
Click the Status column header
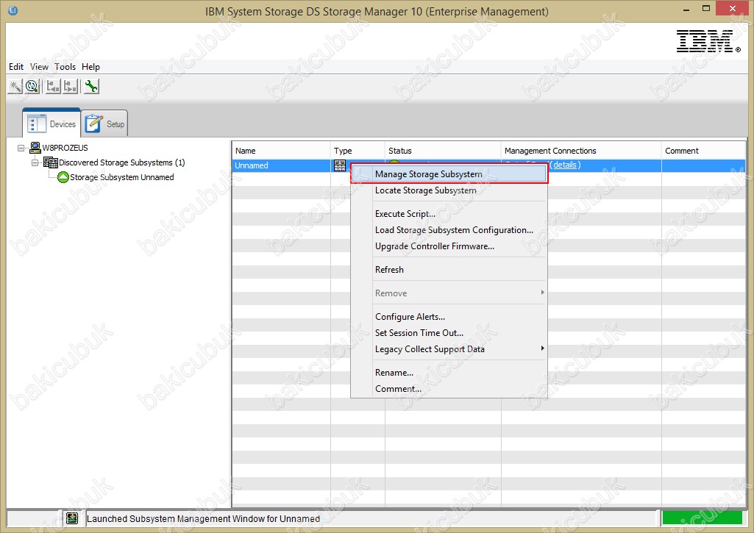click(443, 151)
